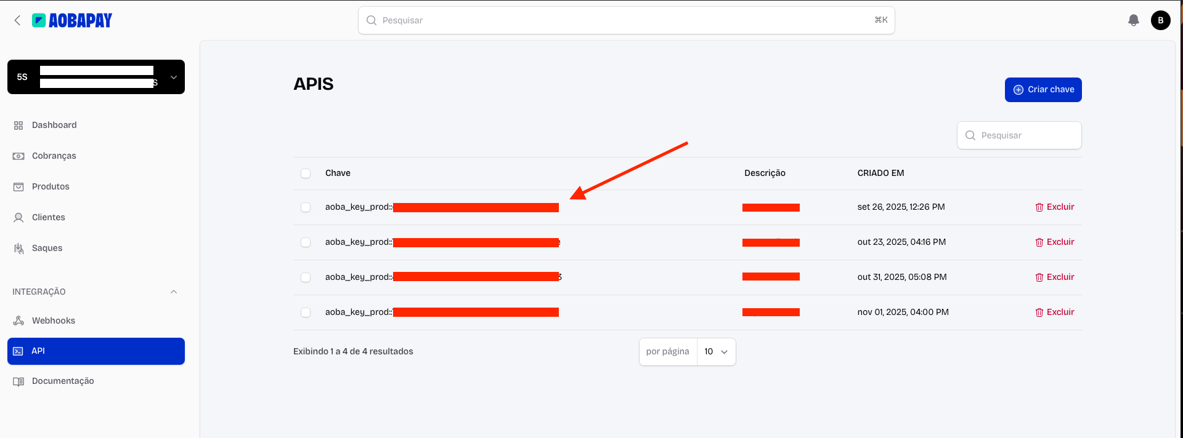This screenshot has width=1183, height=438.
Task: Click the Chave column header
Action: (338, 173)
